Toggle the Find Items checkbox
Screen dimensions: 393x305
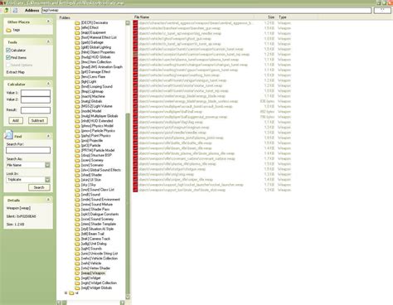(x=8, y=57)
